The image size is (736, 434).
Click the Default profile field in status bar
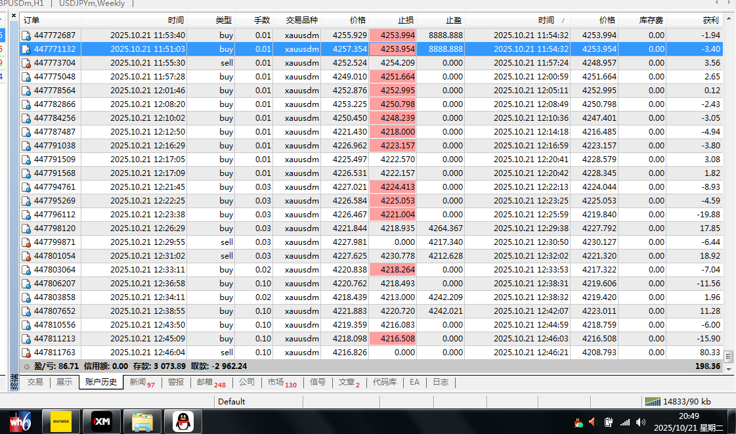point(231,401)
